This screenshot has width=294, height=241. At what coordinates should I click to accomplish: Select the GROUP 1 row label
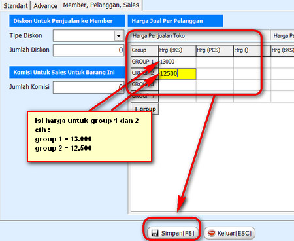click(144, 62)
